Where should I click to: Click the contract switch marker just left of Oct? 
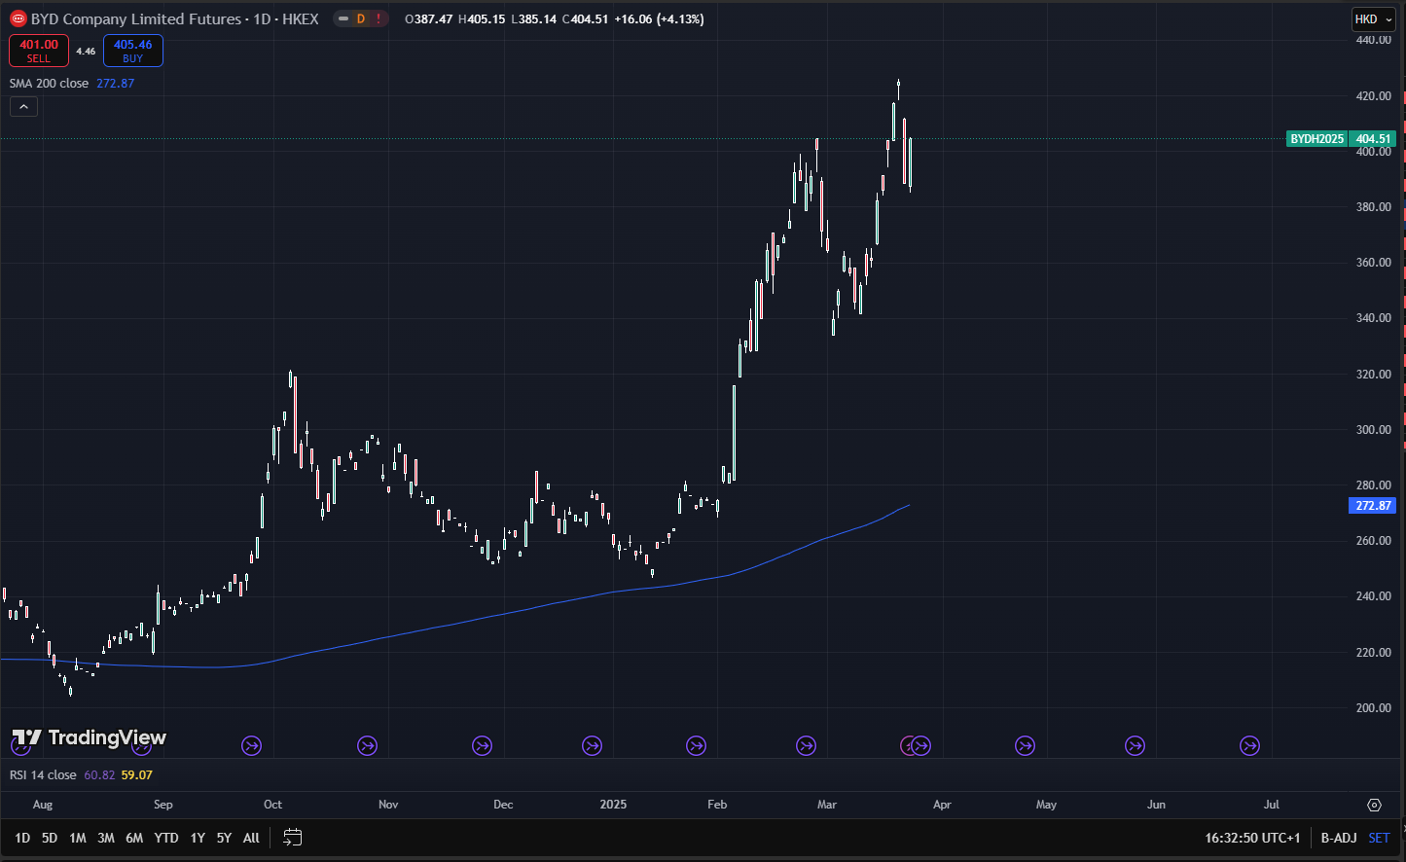click(251, 746)
